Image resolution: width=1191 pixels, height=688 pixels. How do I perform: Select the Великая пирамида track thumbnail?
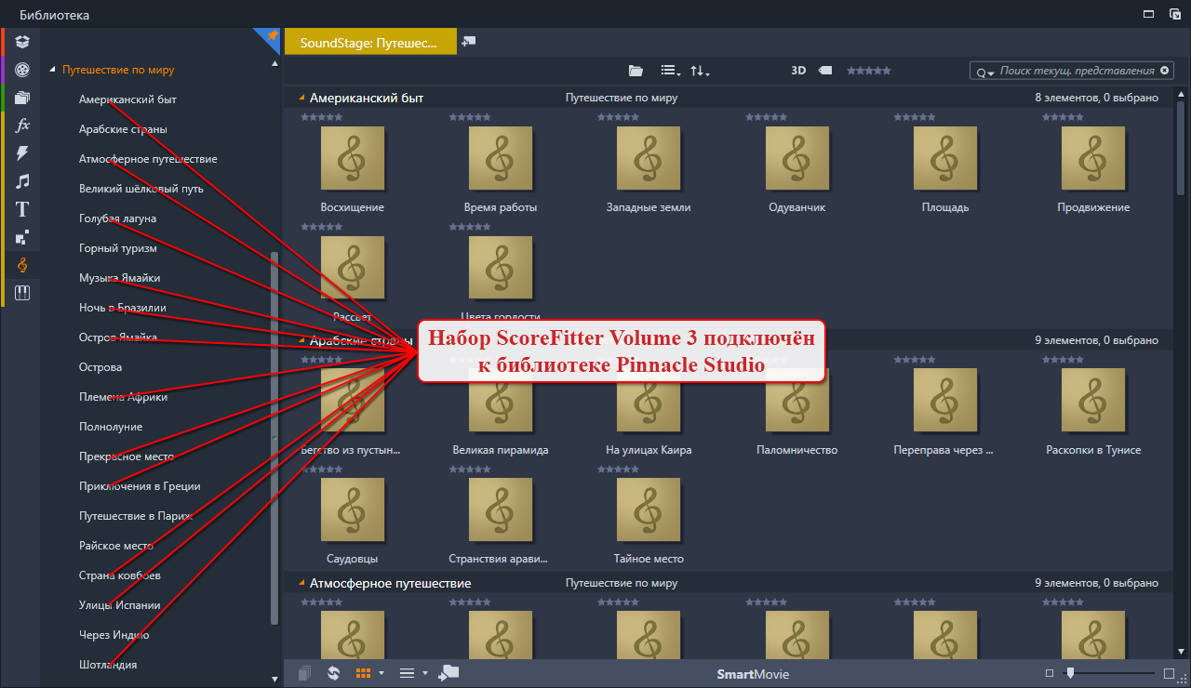point(501,401)
